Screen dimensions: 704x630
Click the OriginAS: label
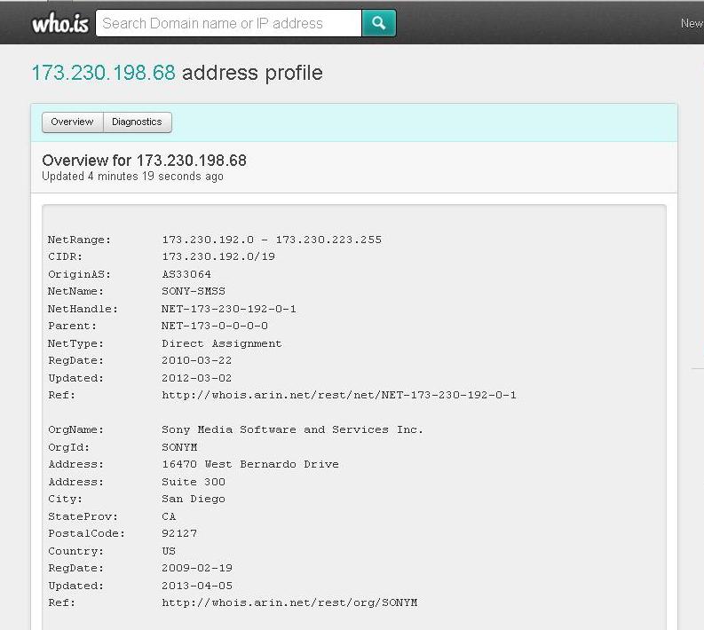(x=79, y=274)
